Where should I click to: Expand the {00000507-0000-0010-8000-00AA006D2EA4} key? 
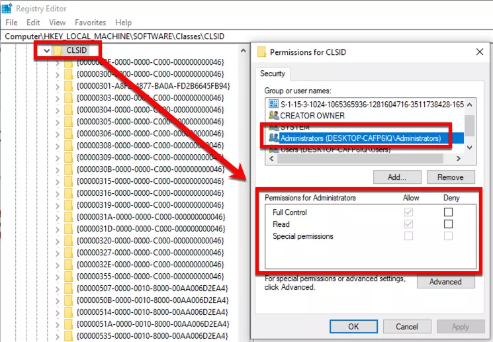[57, 288]
